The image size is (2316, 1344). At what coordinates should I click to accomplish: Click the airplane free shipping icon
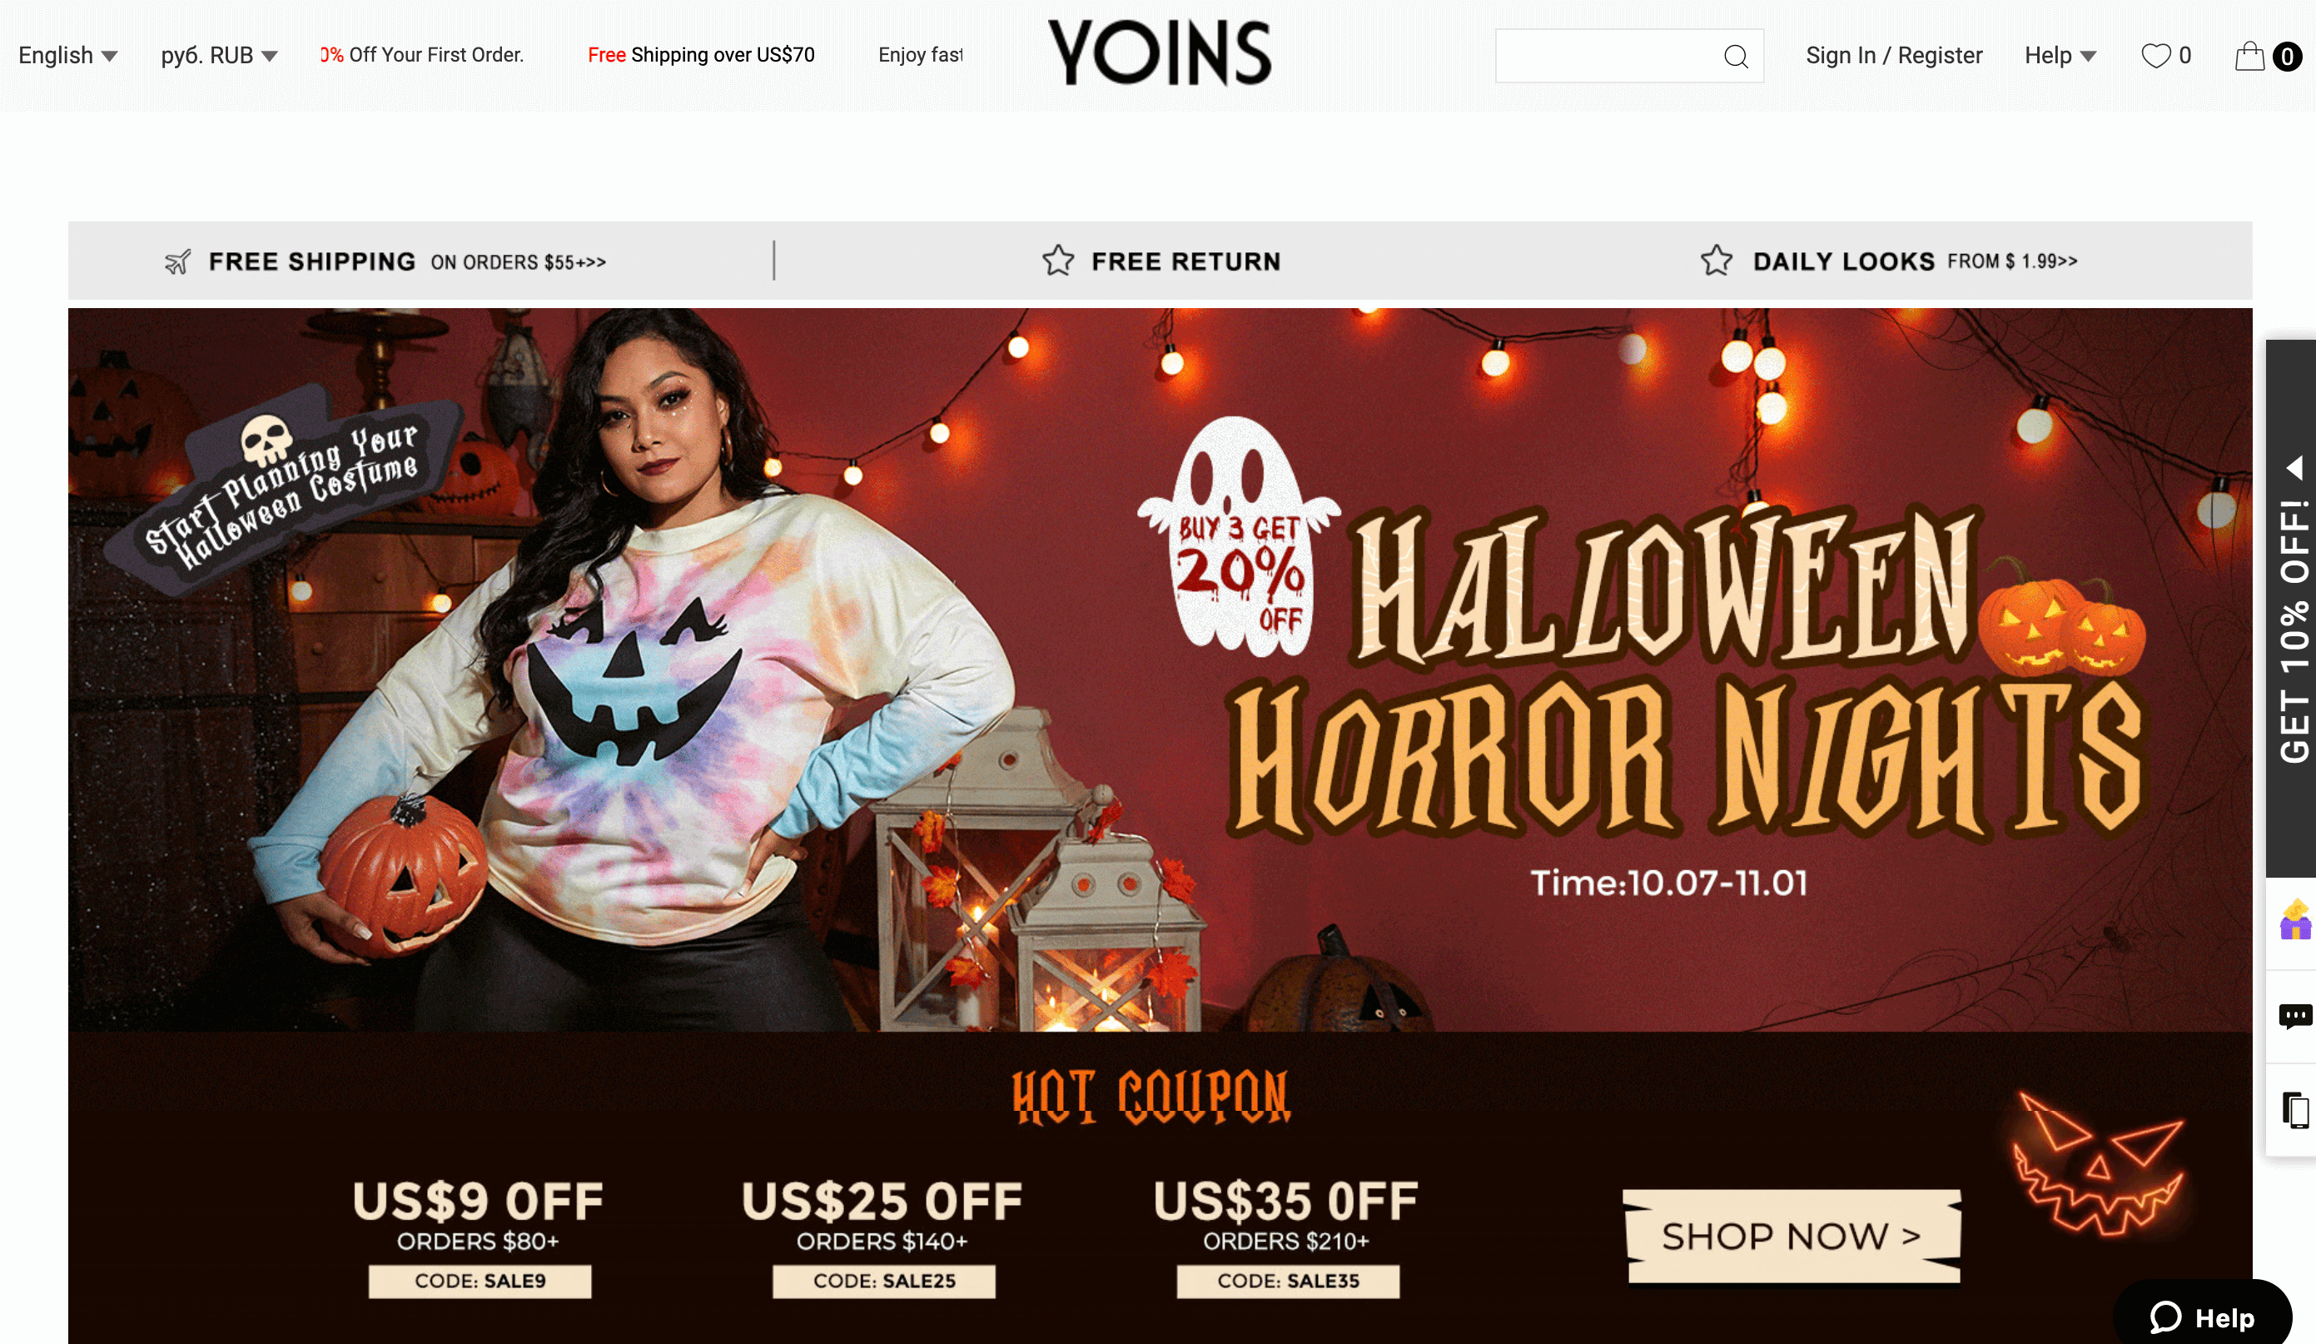[177, 262]
